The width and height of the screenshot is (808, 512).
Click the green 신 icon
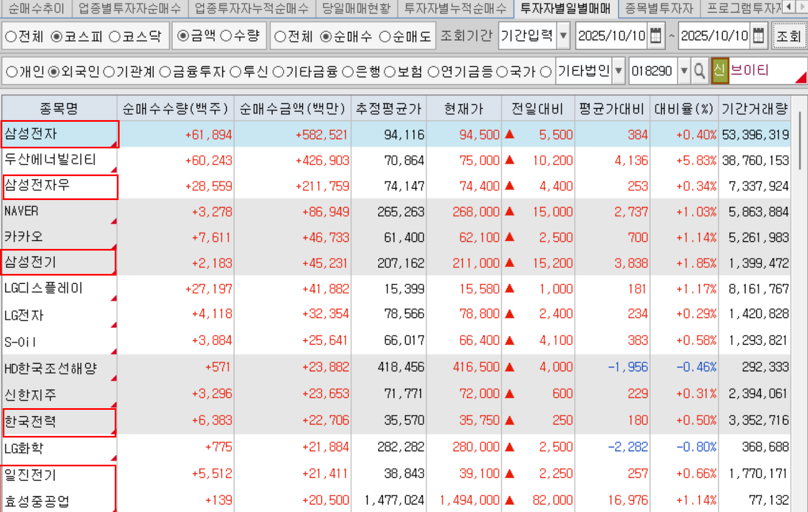tap(719, 71)
